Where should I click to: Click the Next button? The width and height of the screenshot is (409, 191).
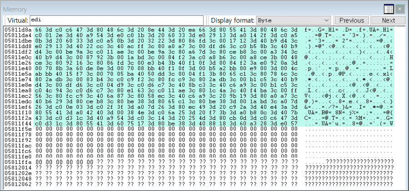tap(389, 20)
